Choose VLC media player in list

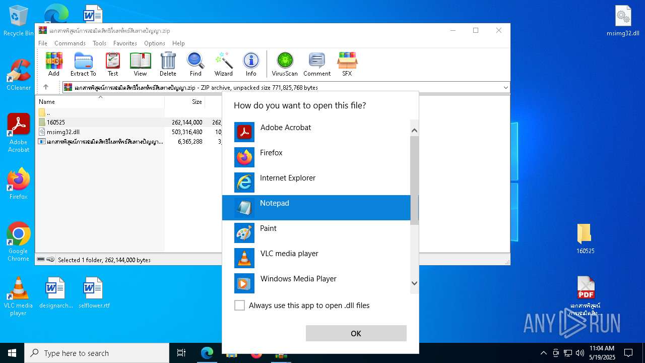tap(316, 258)
